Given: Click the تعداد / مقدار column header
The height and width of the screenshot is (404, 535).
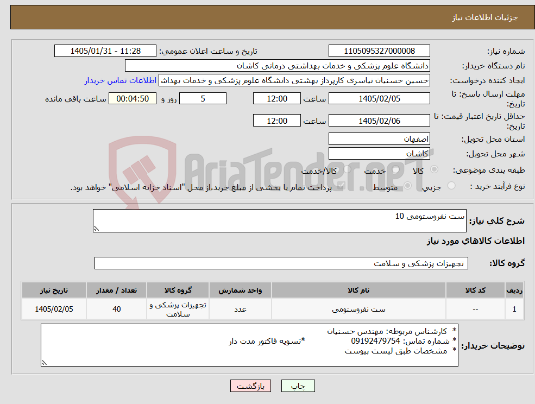Looking at the screenshot, I should (116, 290).
